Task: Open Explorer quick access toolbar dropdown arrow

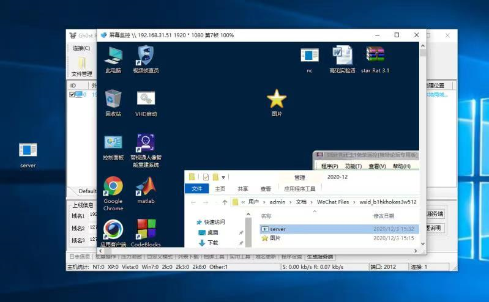Action: click(x=223, y=177)
